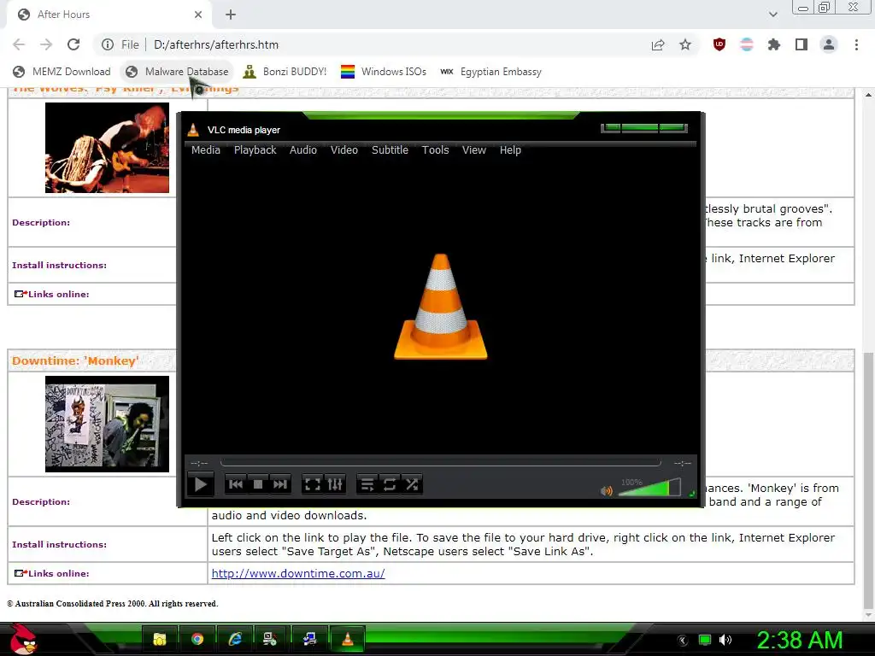The width and height of the screenshot is (875, 656).
Task: View site information icon in address bar
Action: click(x=108, y=44)
